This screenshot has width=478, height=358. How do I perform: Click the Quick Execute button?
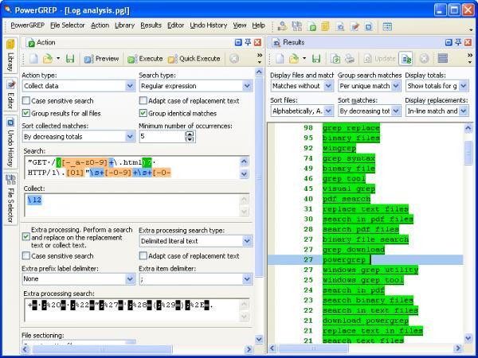point(194,58)
